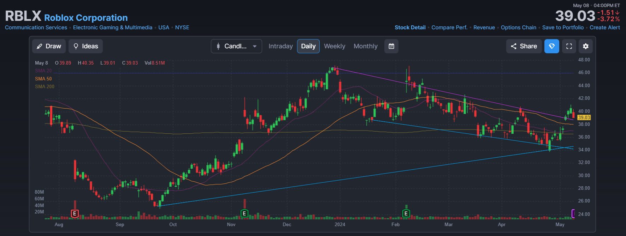Image resolution: width=626 pixels, height=236 pixels.
Task: Open chart settings gear
Action: click(586, 46)
